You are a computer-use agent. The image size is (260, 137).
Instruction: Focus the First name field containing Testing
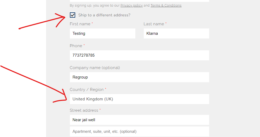(x=102, y=33)
